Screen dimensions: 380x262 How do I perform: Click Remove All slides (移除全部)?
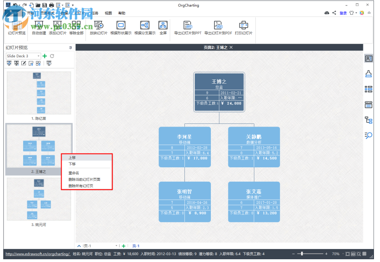76,28
